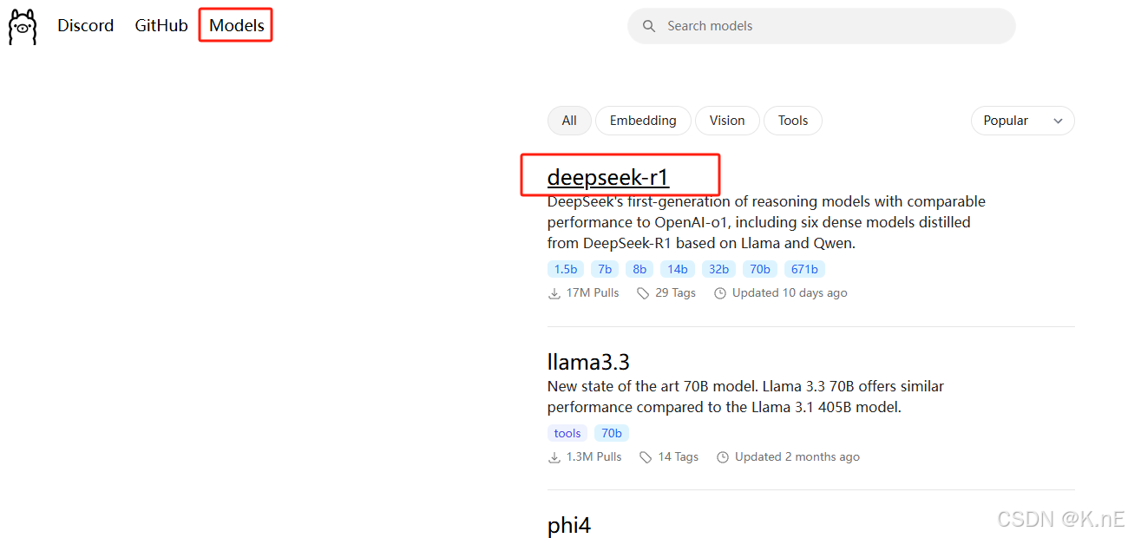Screen dimensions: 1128x538
Task: Click the 14 Tags text
Action: click(x=679, y=457)
